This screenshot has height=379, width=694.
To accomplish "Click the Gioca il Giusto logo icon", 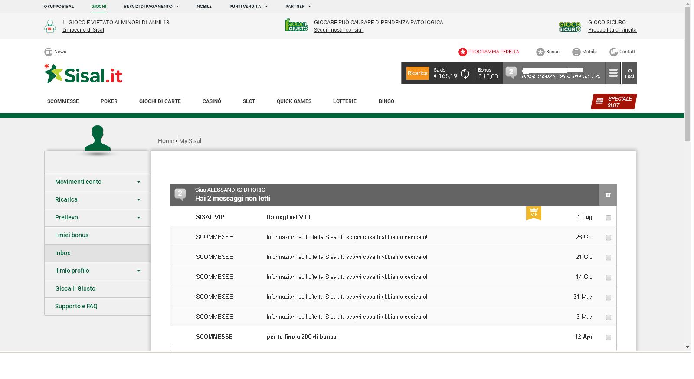I will pos(296,25).
